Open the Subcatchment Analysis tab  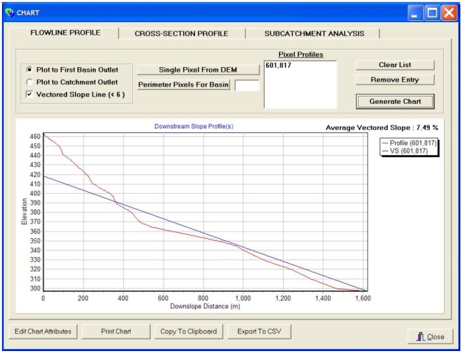[x=314, y=33]
